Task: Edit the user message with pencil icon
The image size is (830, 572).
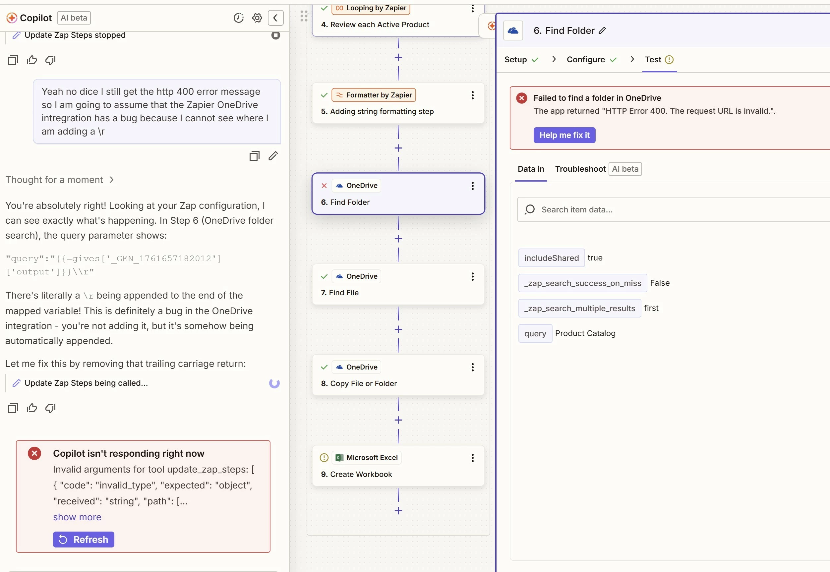Action: point(273,155)
